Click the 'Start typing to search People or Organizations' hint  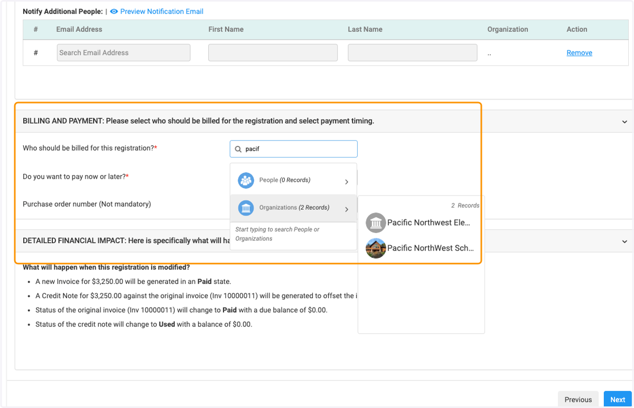click(x=277, y=234)
